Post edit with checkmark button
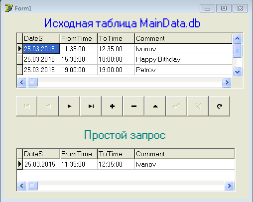Image resolution: width=253 pixels, height=202 pixels. tap(176, 106)
